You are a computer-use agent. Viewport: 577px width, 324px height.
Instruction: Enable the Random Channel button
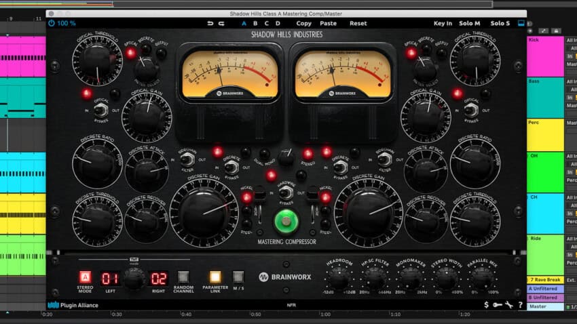pos(183,277)
